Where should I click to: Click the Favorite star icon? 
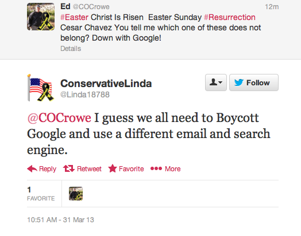click(x=113, y=168)
